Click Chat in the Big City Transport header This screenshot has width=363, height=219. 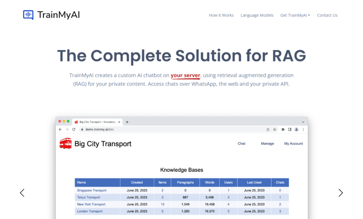tap(241, 144)
